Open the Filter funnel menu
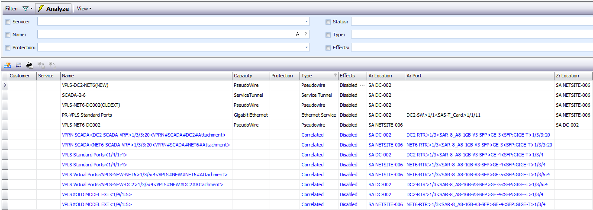 coord(27,9)
